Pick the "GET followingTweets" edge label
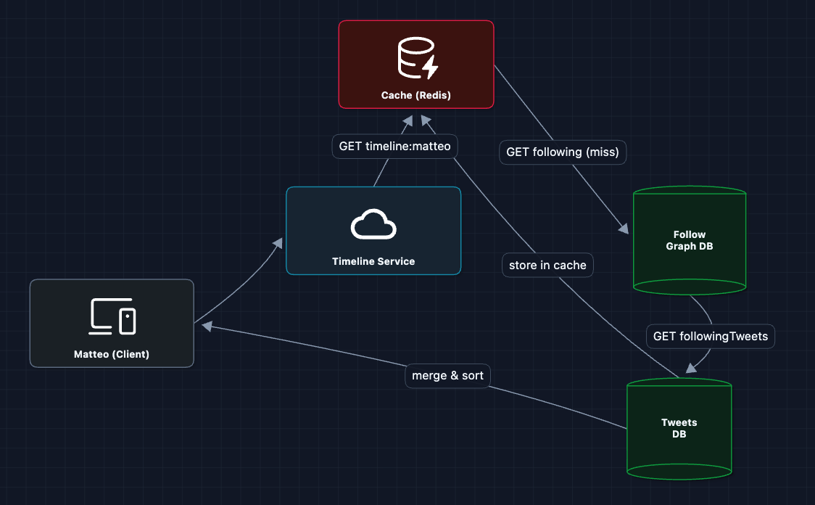This screenshot has width=815, height=505. (710, 336)
